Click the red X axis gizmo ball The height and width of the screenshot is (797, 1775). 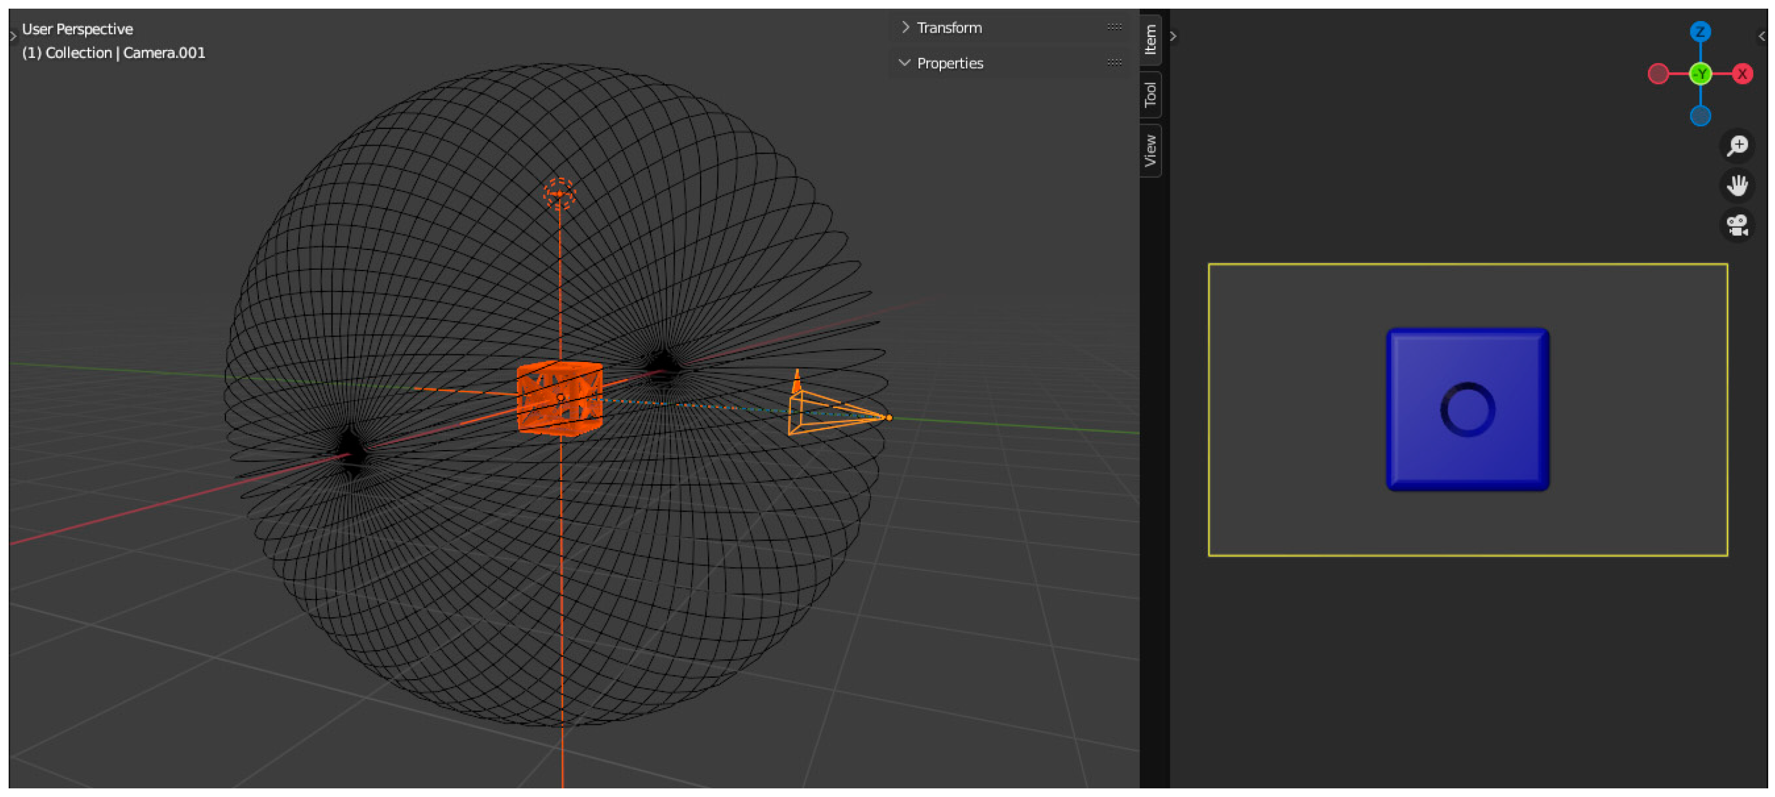pyautogui.click(x=1742, y=73)
